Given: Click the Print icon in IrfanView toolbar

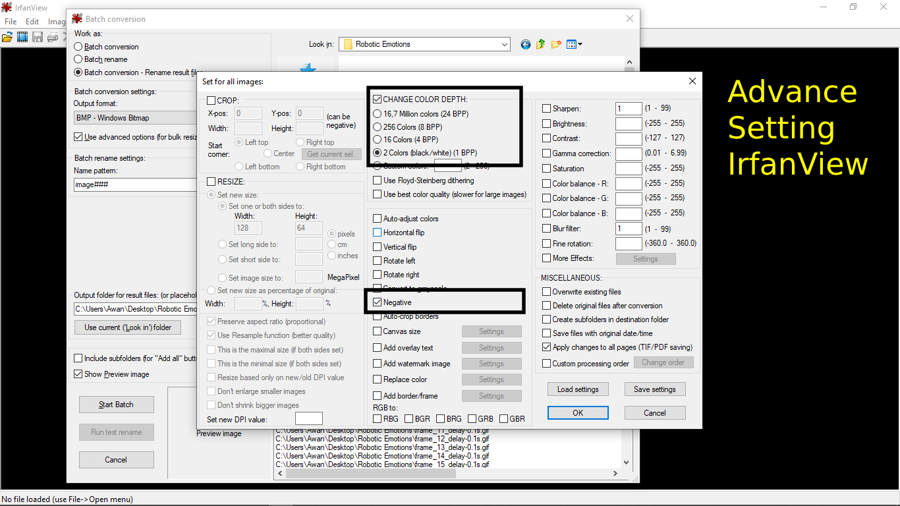Looking at the screenshot, I should 52,37.
